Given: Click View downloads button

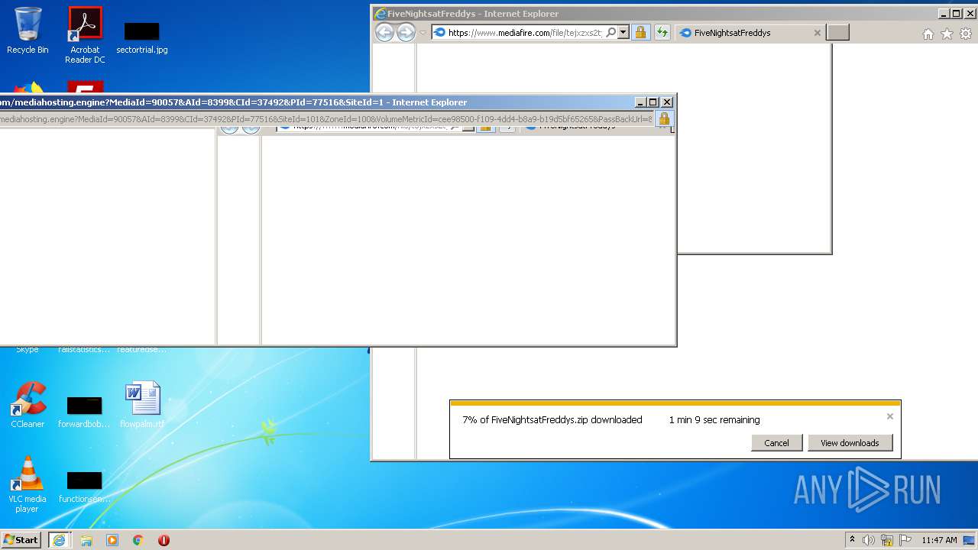Looking at the screenshot, I should tap(850, 443).
